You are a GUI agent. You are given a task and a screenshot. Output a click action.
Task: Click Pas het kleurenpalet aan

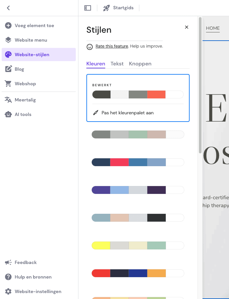127,113
